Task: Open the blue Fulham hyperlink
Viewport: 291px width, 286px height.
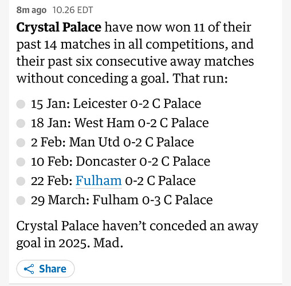Action: coord(99,181)
